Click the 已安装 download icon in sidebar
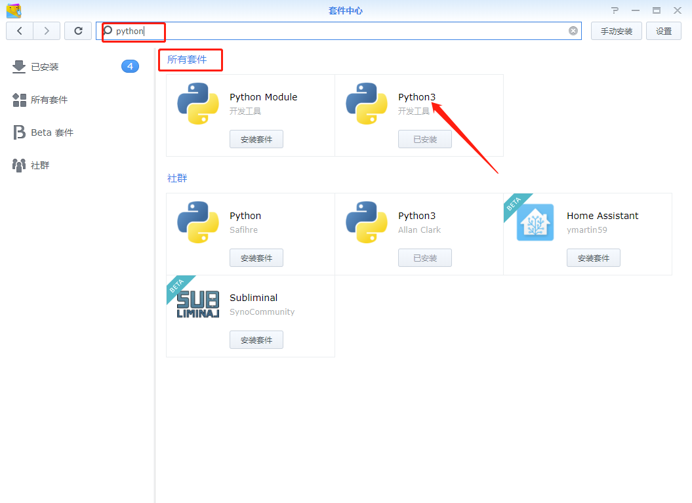Screen dimensions: 692x503 tap(18, 67)
